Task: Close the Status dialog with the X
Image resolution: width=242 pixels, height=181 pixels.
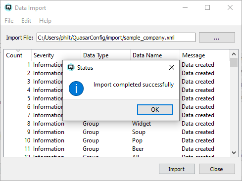Action: point(172,67)
